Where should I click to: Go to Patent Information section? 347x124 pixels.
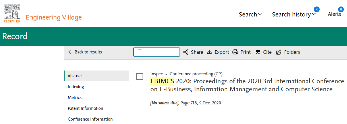pyautogui.click(x=85, y=108)
